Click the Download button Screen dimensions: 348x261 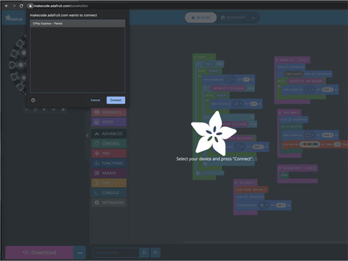[39, 252]
